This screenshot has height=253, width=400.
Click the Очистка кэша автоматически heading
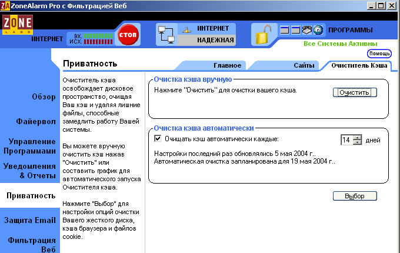(204, 128)
